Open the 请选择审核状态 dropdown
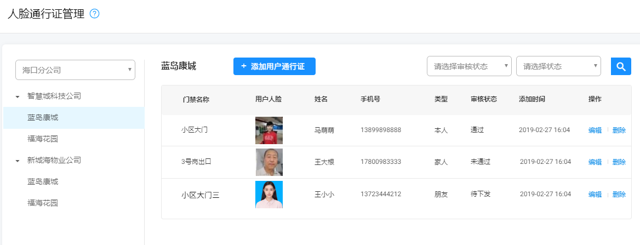Image resolution: width=640 pixels, height=245 pixels. point(468,66)
